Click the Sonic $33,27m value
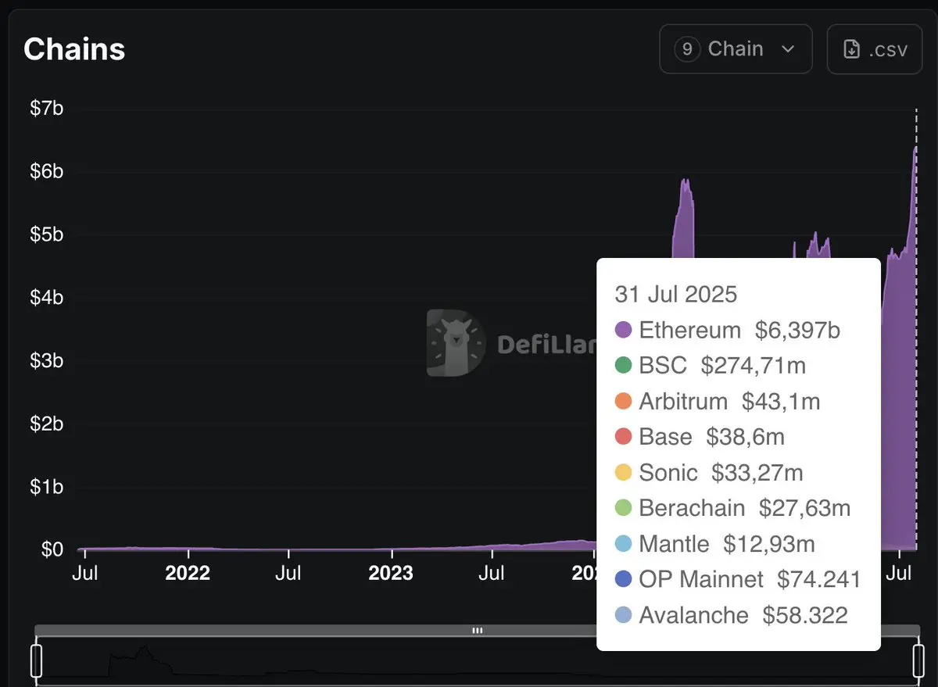938x687 pixels. [757, 473]
